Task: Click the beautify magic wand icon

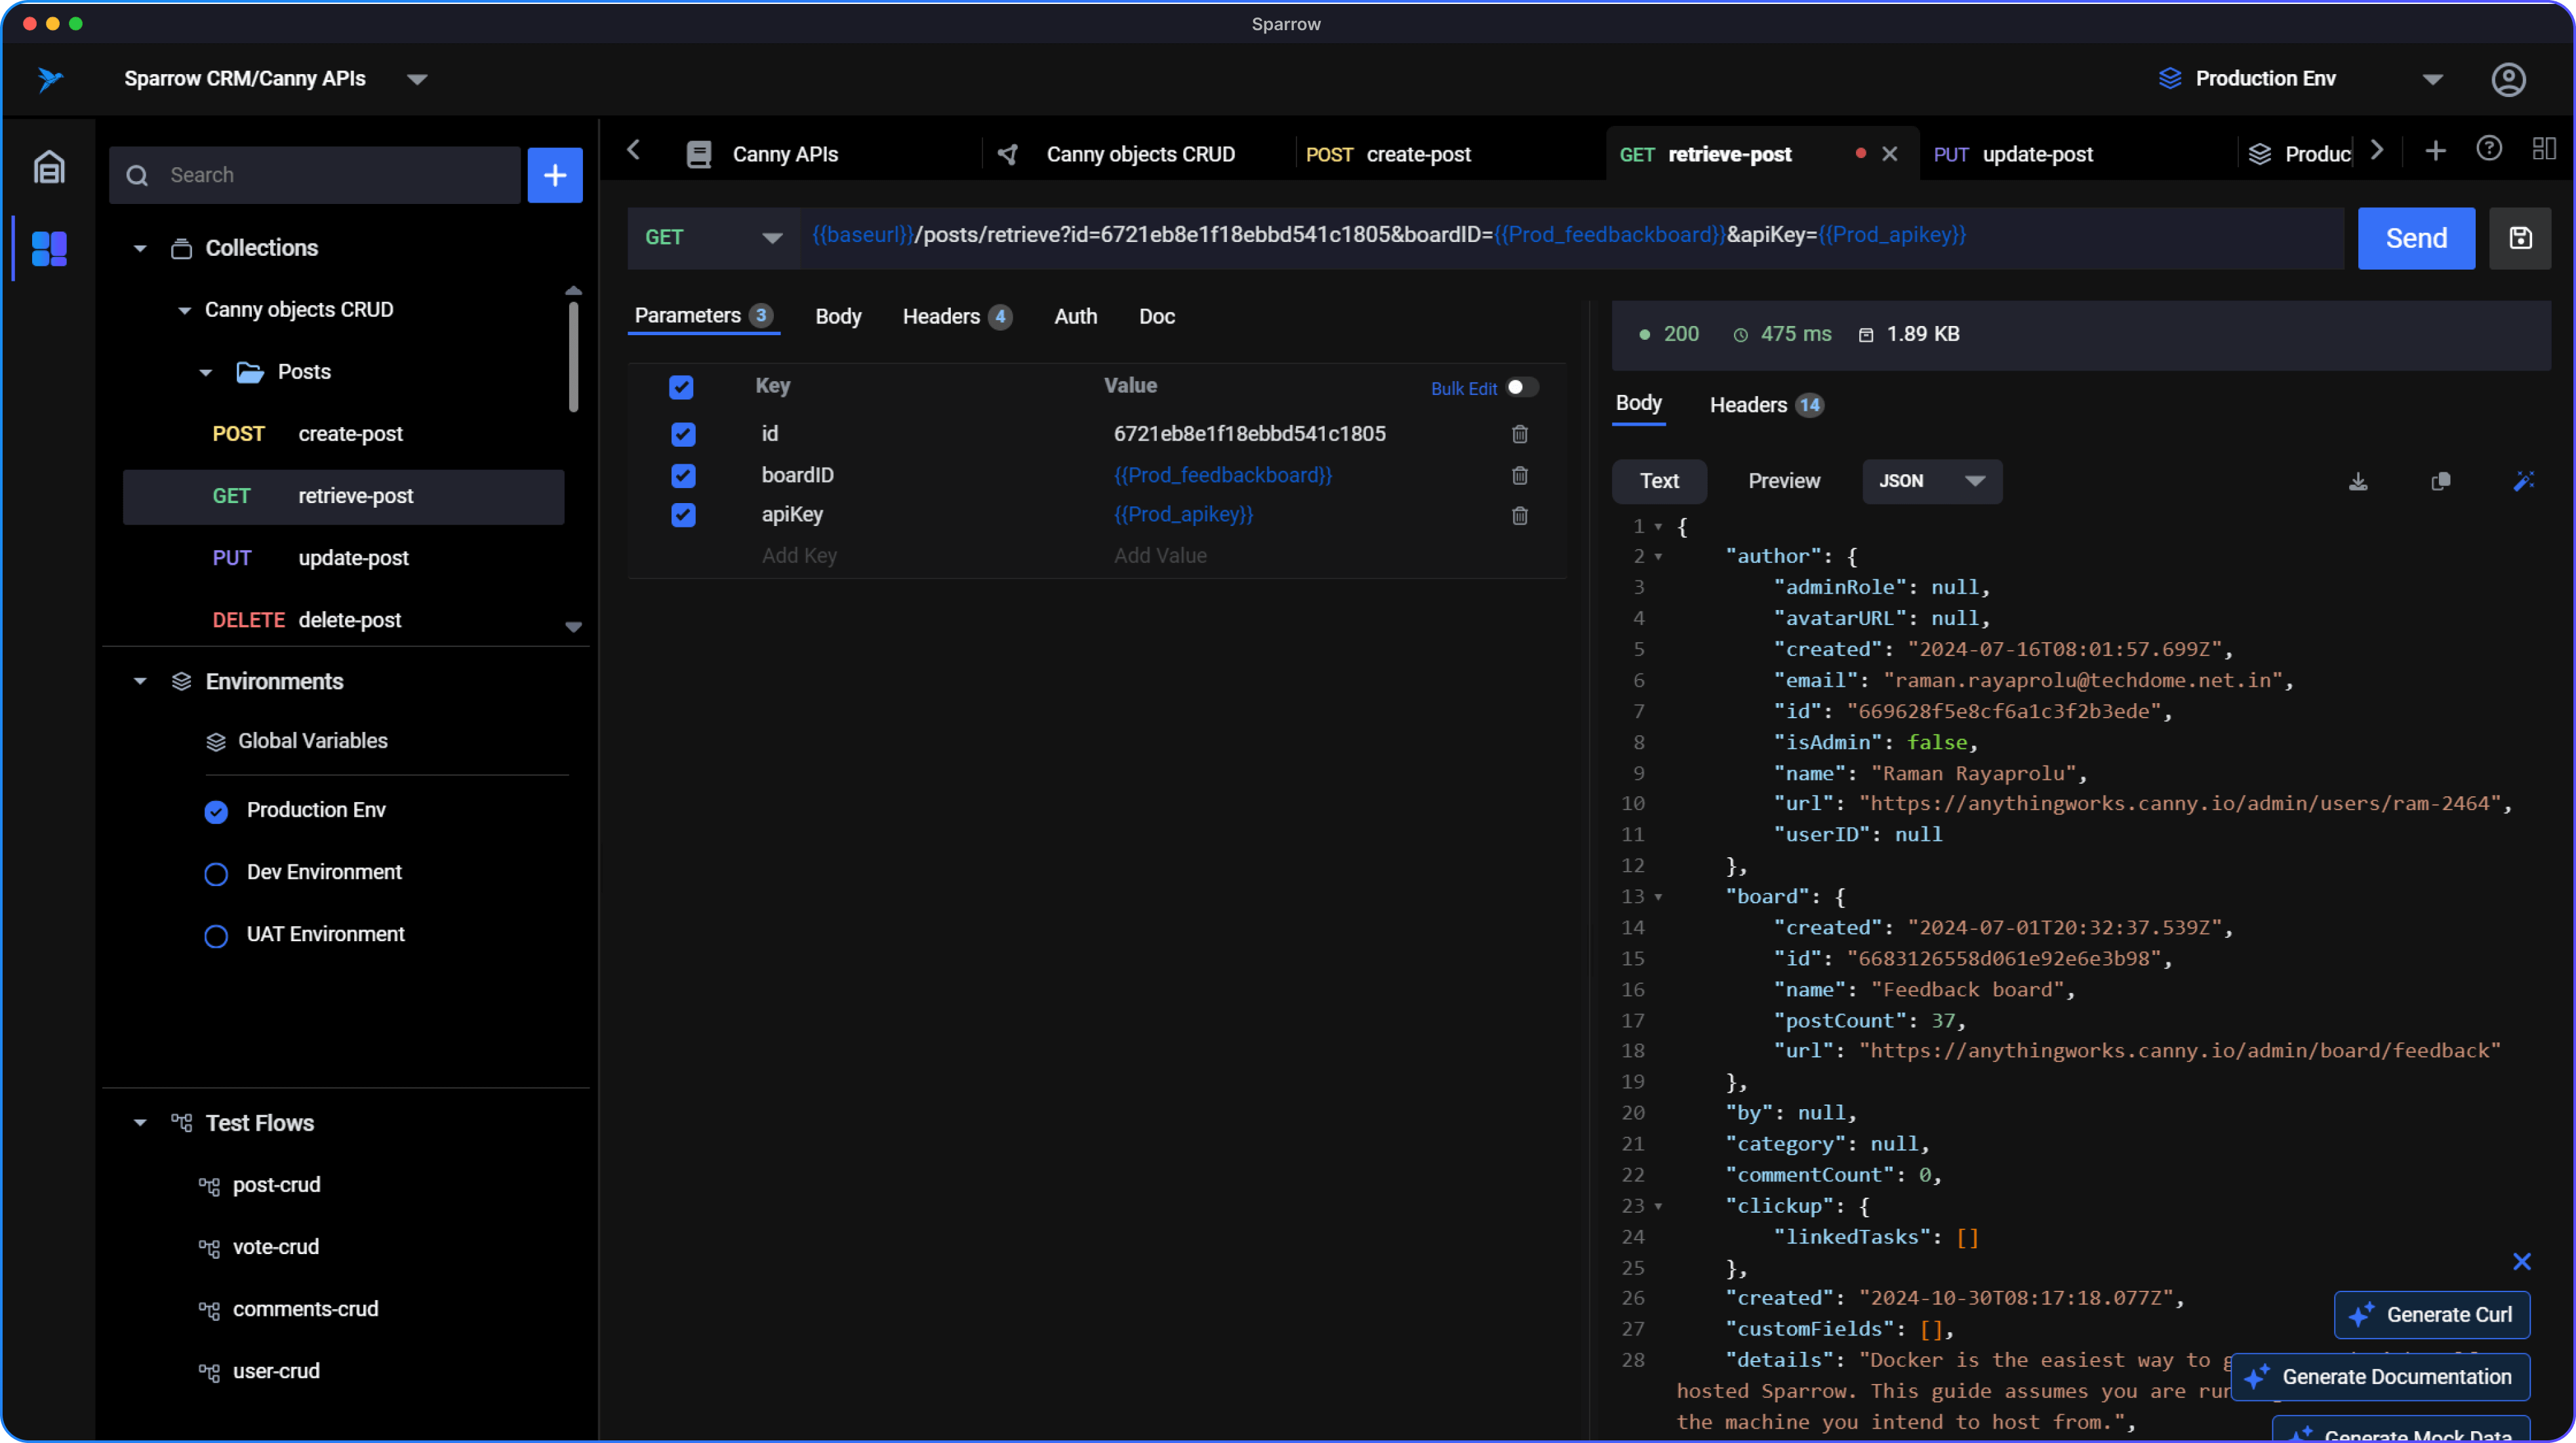Action: pos(2524,482)
